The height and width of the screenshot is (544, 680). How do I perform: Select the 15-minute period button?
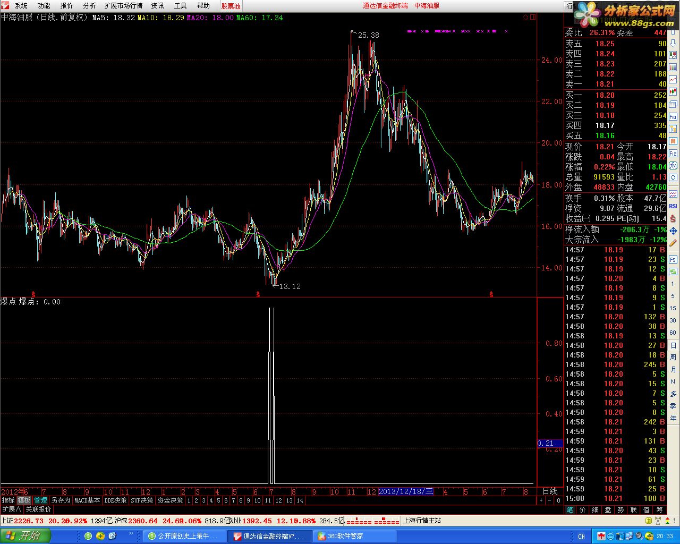click(673, 308)
